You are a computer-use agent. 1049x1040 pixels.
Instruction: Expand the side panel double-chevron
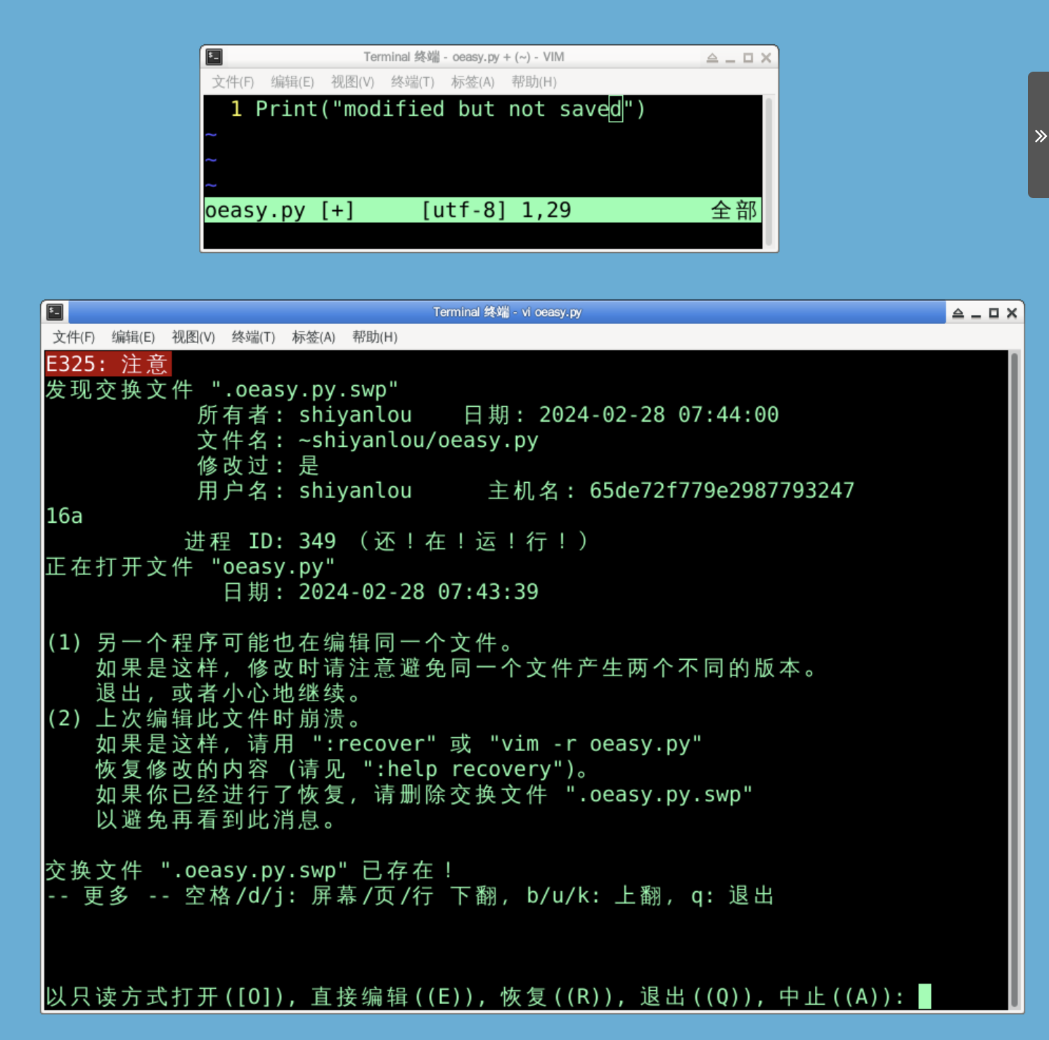(x=1040, y=136)
